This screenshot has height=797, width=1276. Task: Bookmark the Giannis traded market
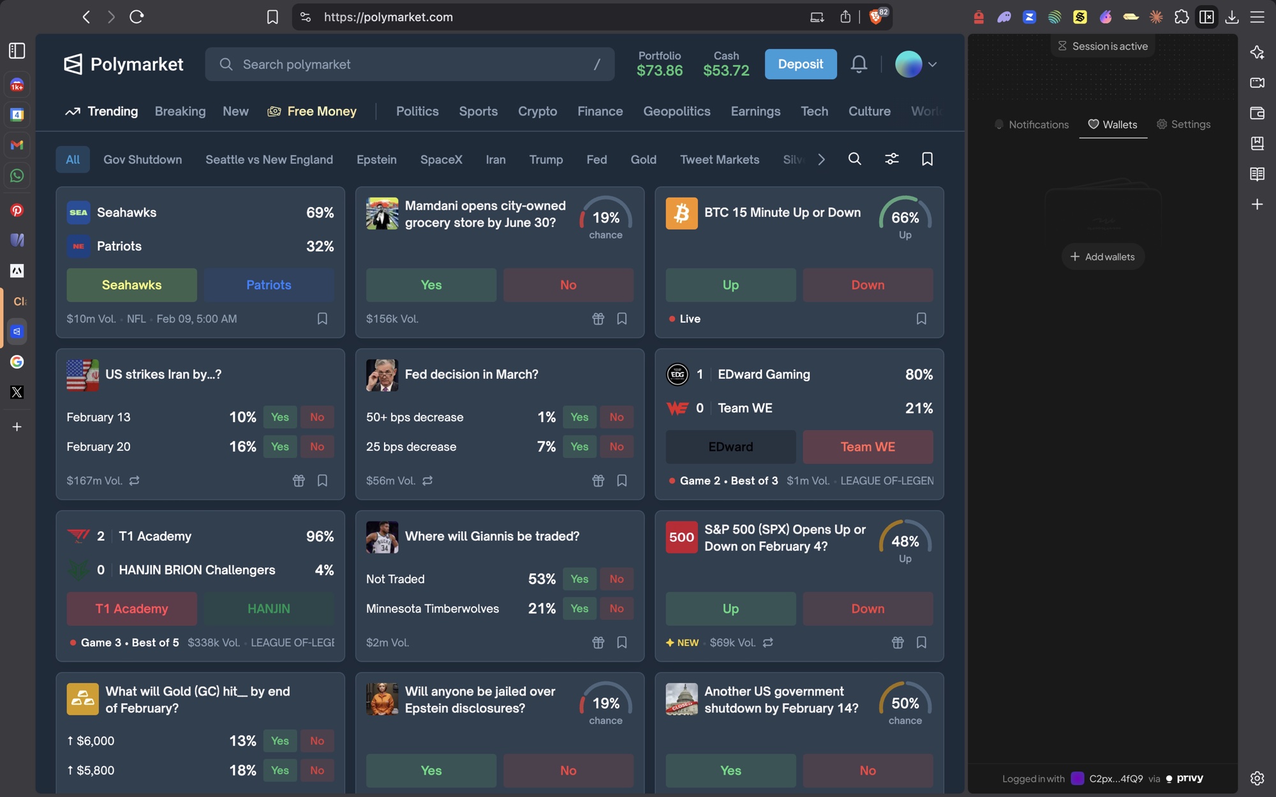tap(621, 642)
